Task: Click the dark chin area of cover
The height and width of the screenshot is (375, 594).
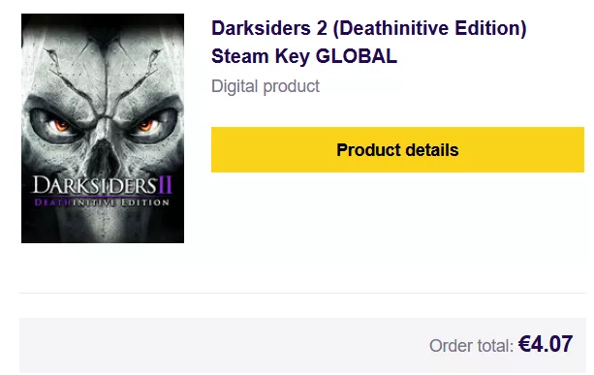Action: tap(103, 228)
